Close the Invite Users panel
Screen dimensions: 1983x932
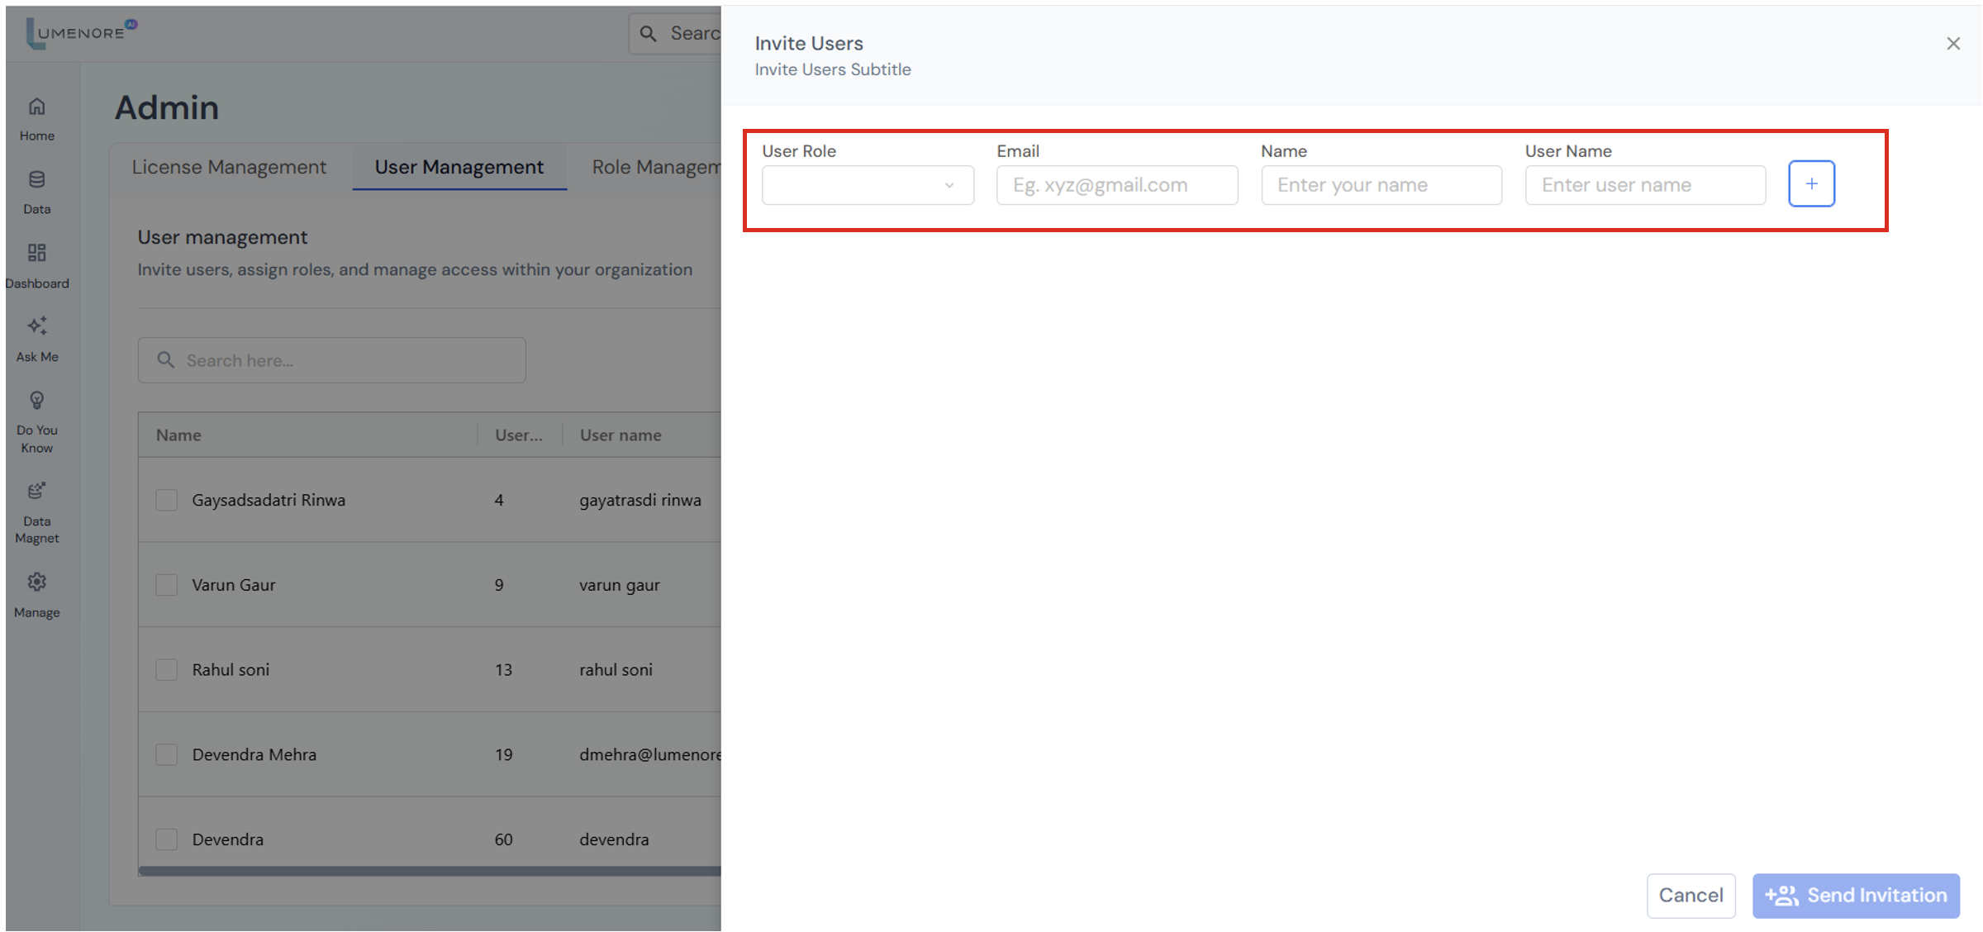1952,44
